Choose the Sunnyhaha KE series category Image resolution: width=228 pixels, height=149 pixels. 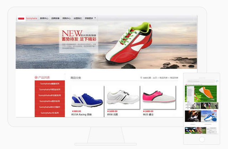50,112
